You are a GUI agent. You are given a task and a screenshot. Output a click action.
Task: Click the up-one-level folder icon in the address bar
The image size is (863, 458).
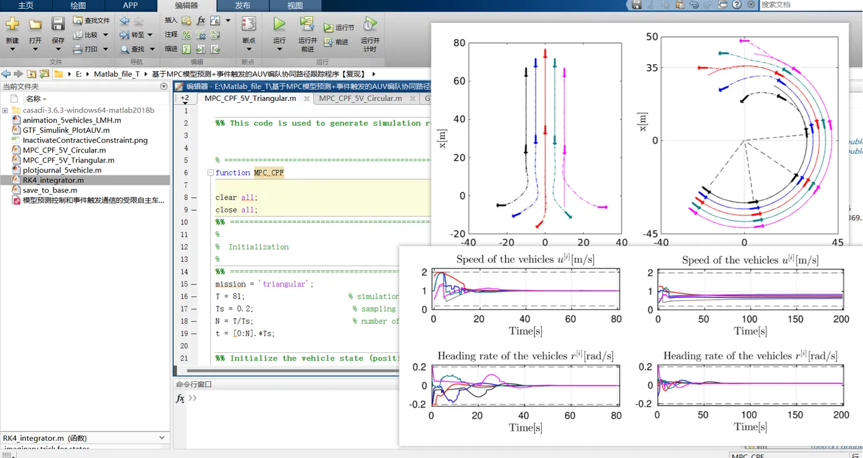(x=31, y=74)
